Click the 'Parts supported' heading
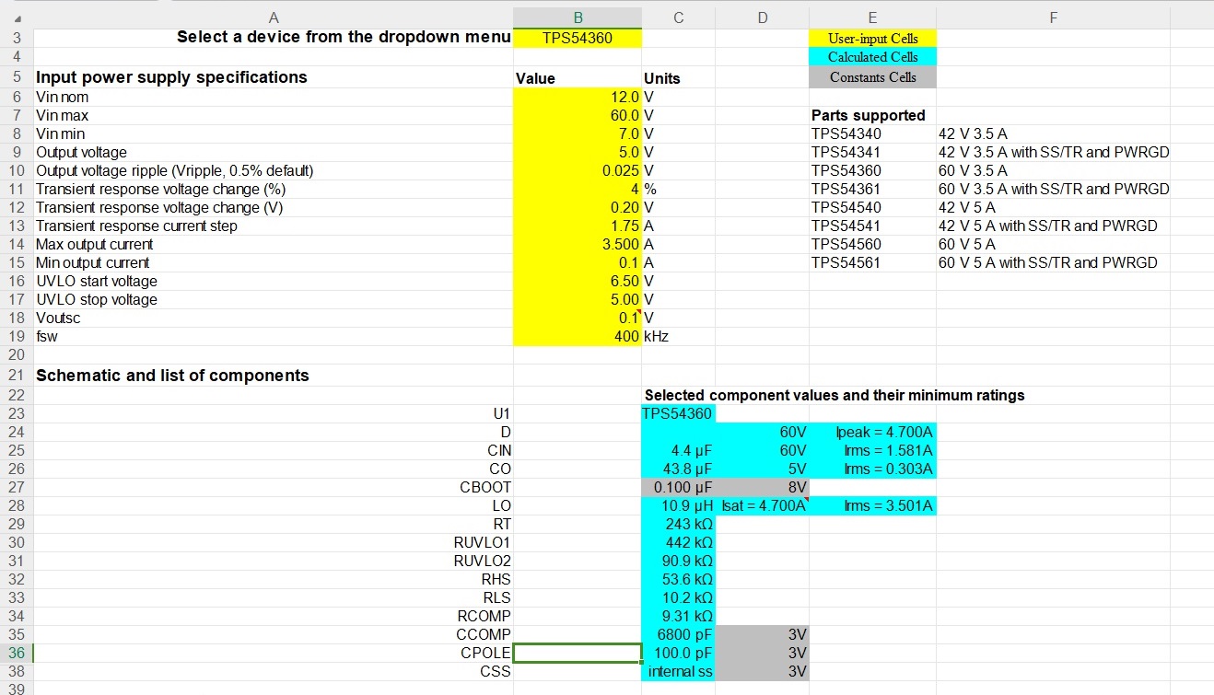 [x=868, y=115]
